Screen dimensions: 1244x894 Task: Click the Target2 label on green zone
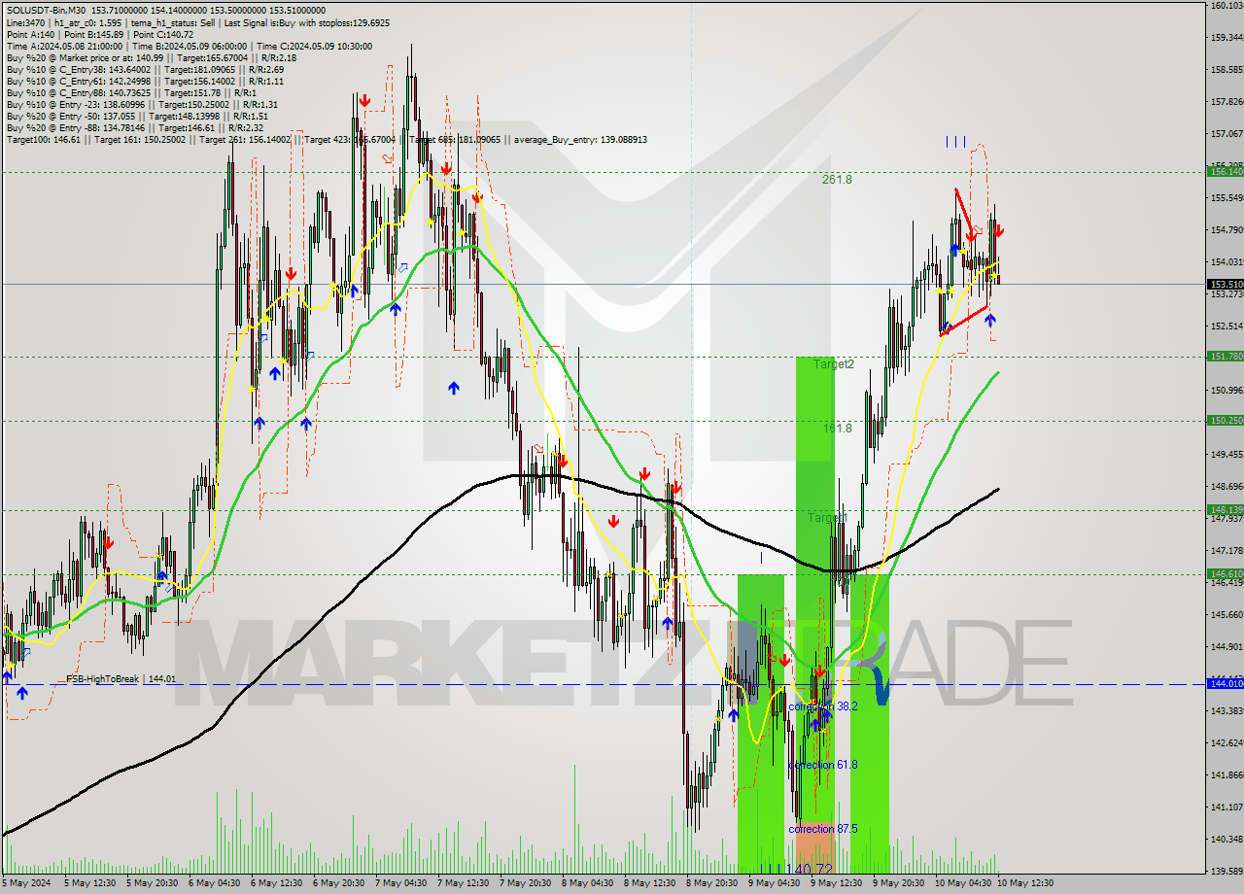pyautogui.click(x=834, y=364)
